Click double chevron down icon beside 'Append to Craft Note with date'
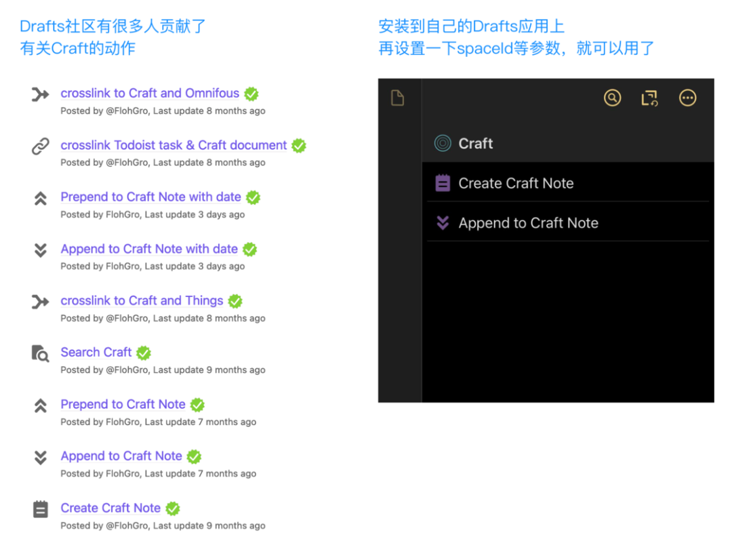Image resolution: width=732 pixels, height=556 pixels. tap(41, 250)
